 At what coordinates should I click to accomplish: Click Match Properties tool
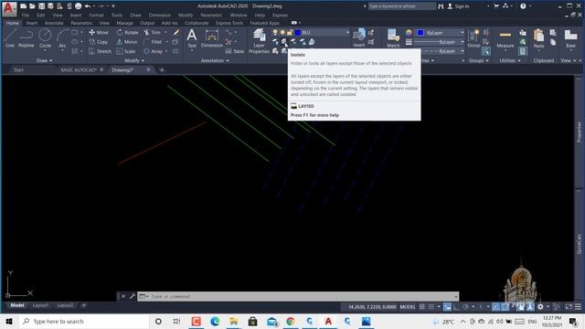(393, 38)
